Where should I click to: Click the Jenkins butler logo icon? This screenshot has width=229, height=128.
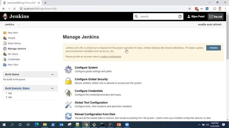click(x=5, y=16)
